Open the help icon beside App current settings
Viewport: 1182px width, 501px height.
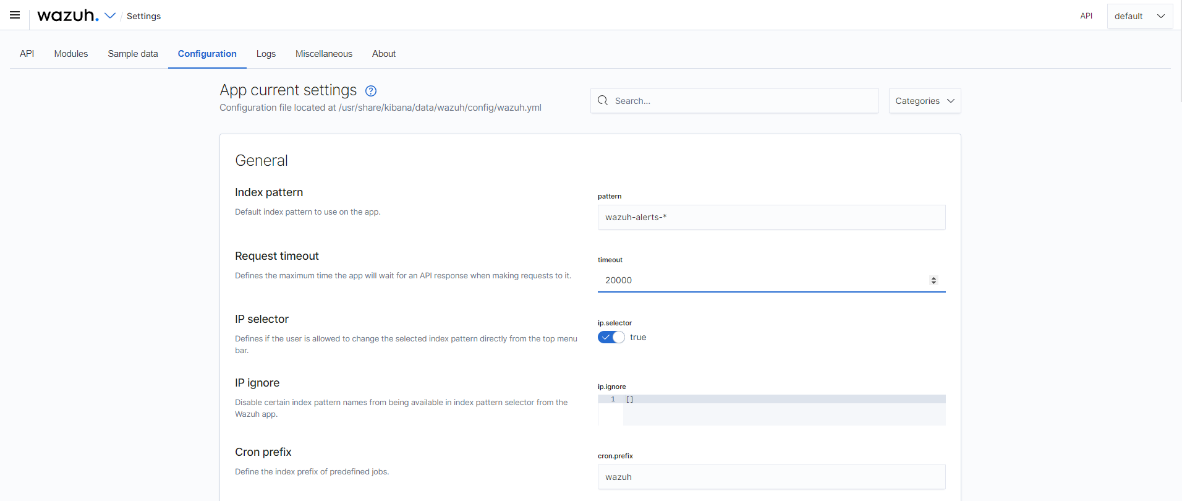click(x=371, y=91)
